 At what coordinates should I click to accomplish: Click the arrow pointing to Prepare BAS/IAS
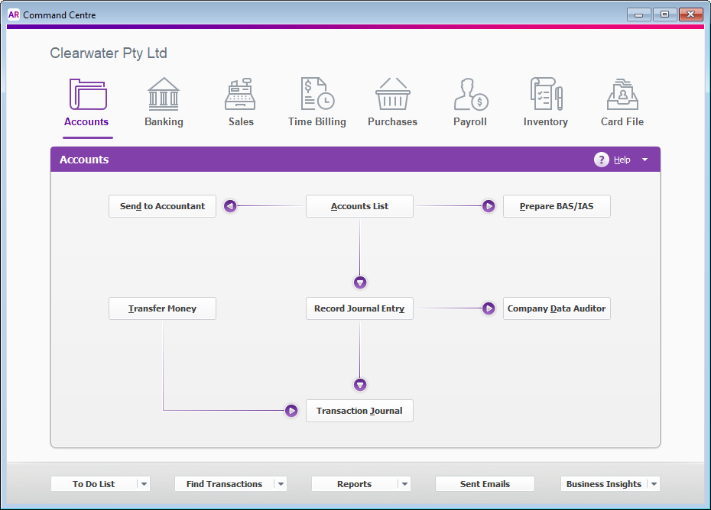489,206
